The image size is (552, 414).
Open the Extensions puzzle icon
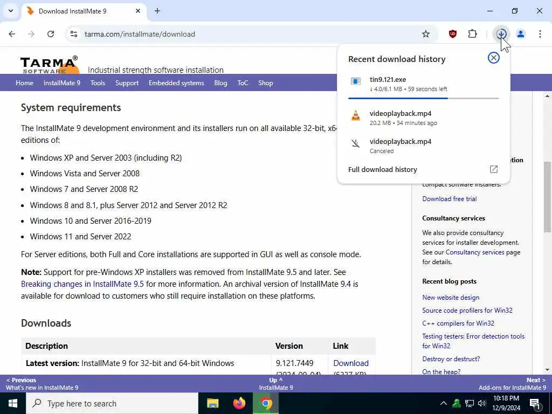point(472,34)
